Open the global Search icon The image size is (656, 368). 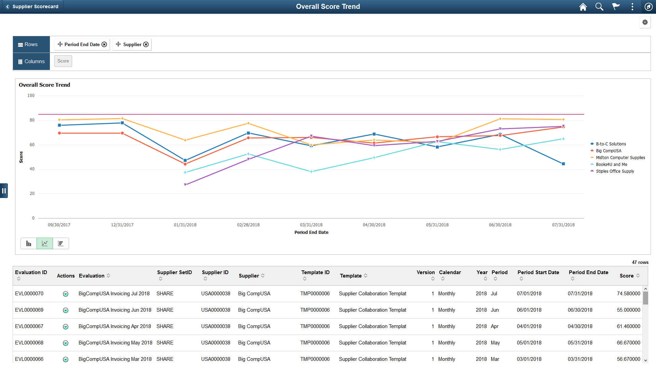click(599, 6)
